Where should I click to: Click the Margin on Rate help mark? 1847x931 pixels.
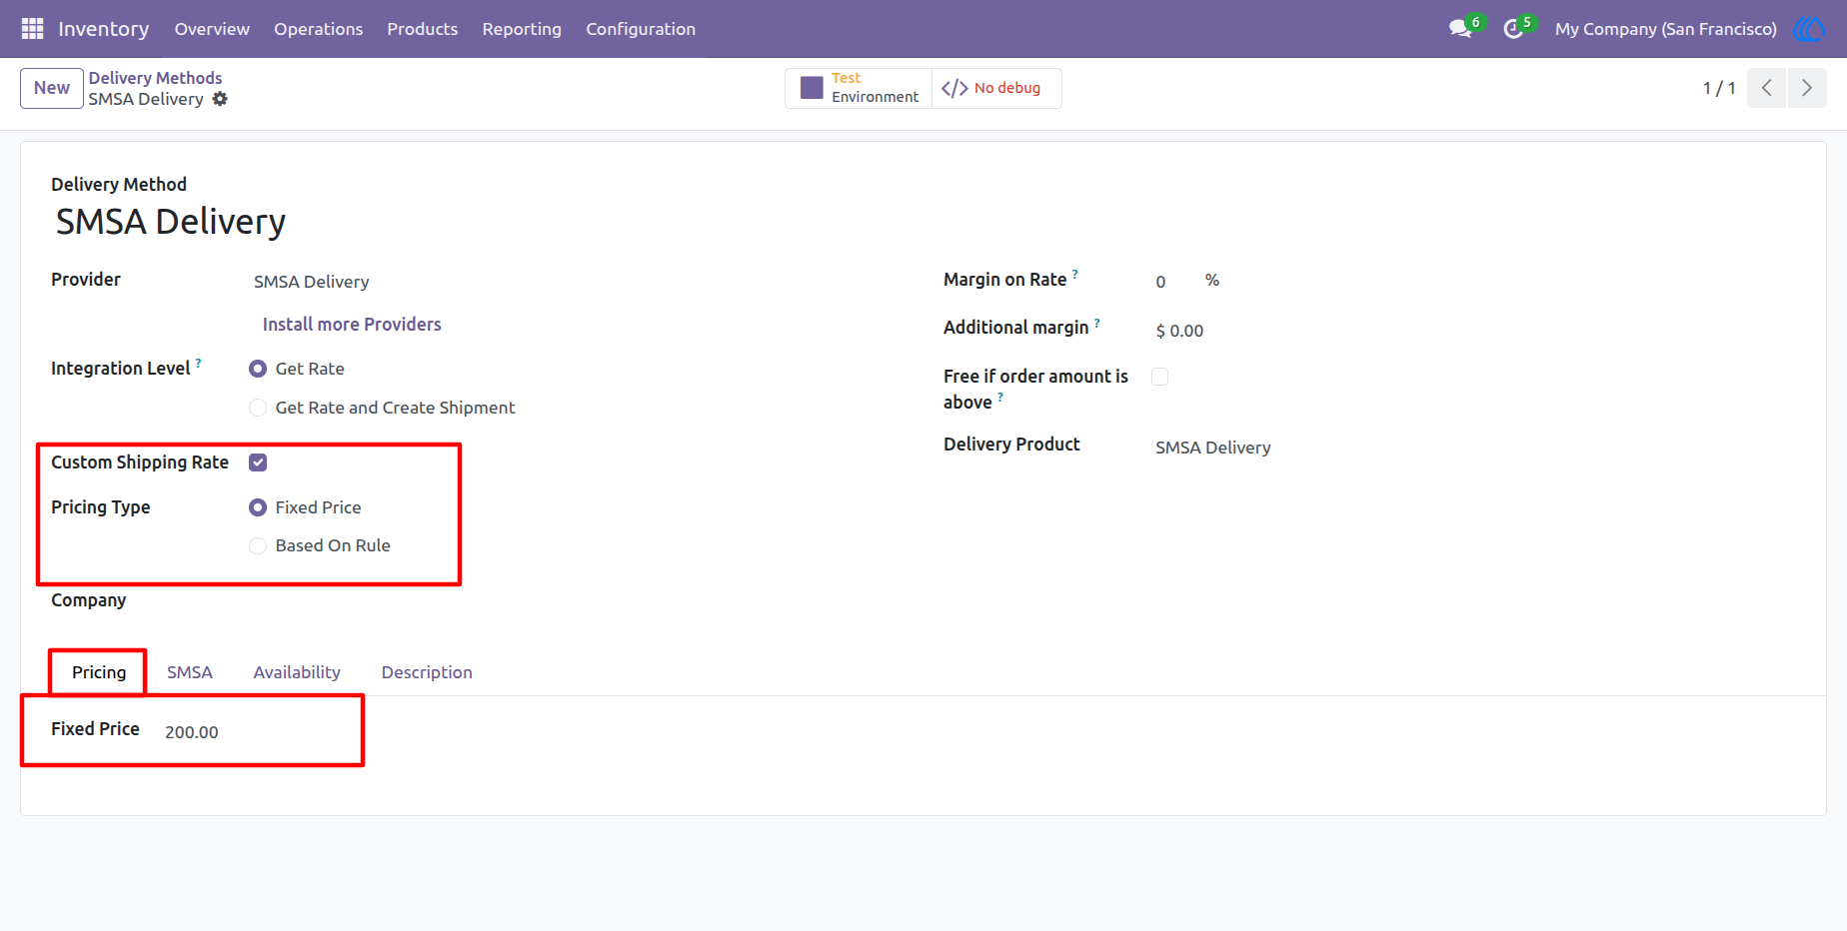1075,274
